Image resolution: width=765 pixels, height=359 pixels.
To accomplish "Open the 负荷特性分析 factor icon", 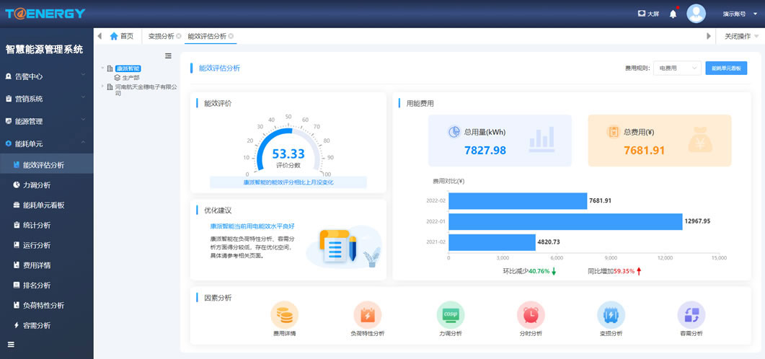I will (367, 315).
